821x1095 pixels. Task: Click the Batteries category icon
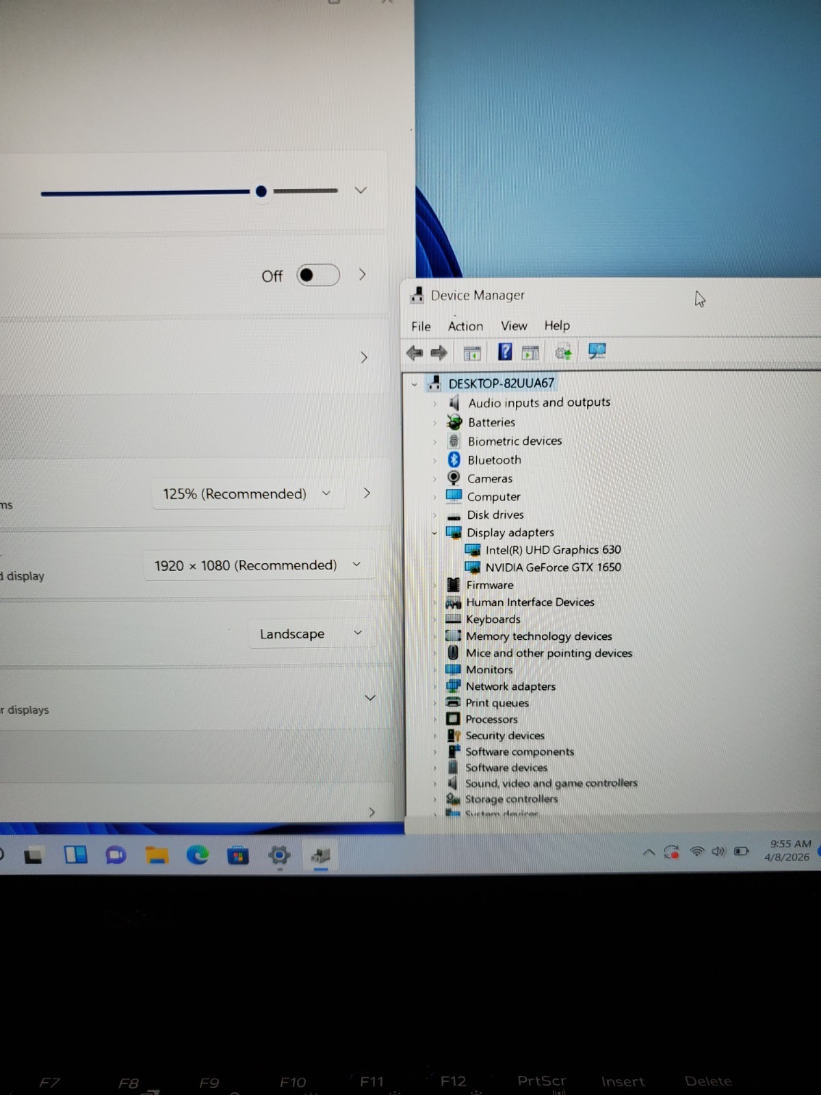[454, 422]
